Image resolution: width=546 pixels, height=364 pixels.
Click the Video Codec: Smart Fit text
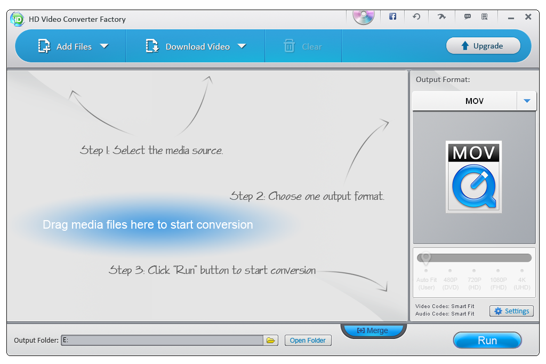click(x=445, y=306)
